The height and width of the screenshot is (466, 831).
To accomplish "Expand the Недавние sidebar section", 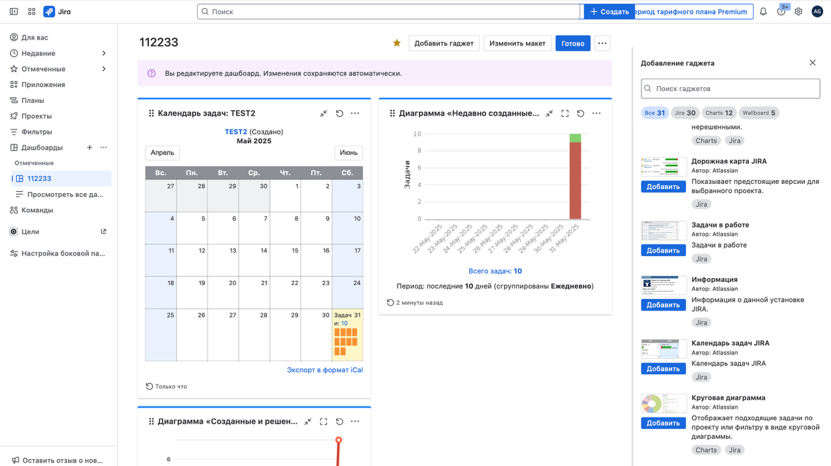I will tap(104, 54).
